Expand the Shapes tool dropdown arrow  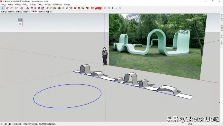(x=24, y=8)
